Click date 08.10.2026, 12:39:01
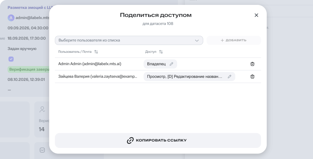This screenshot has width=313, height=159. [x=26, y=79]
